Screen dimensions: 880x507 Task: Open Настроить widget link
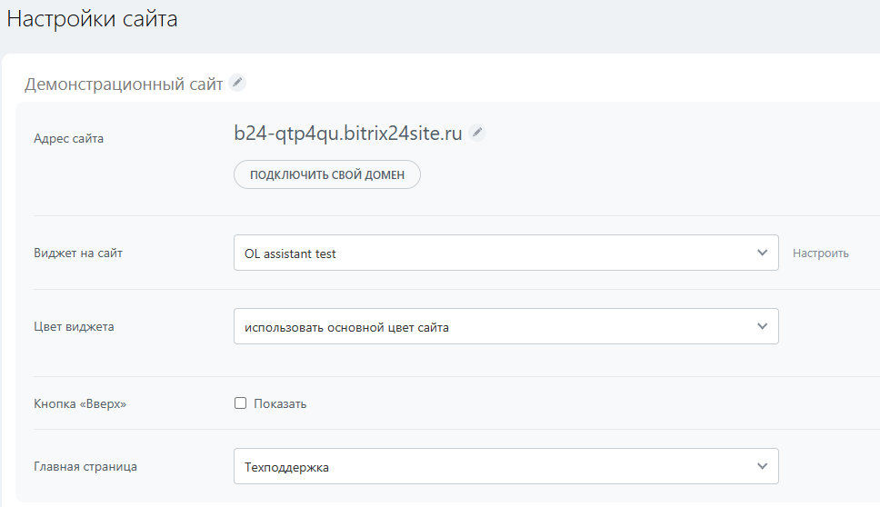coord(821,253)
